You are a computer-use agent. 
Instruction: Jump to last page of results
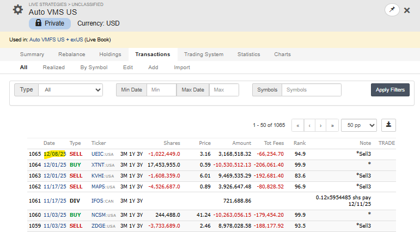(332, 125)
